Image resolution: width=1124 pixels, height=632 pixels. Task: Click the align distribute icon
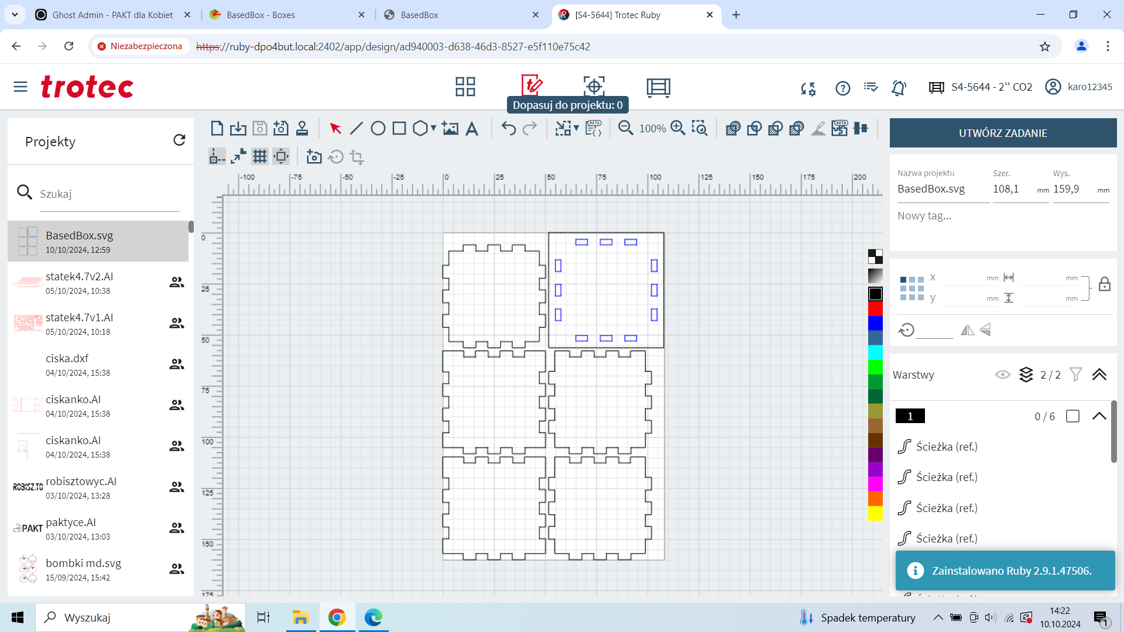861,128
